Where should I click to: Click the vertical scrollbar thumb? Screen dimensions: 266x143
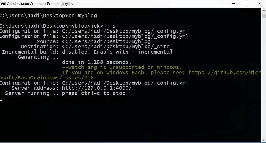point(264,16)
